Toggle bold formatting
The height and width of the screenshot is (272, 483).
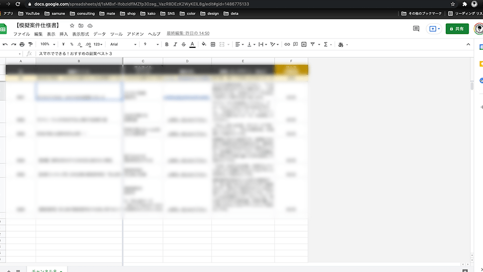167,44
